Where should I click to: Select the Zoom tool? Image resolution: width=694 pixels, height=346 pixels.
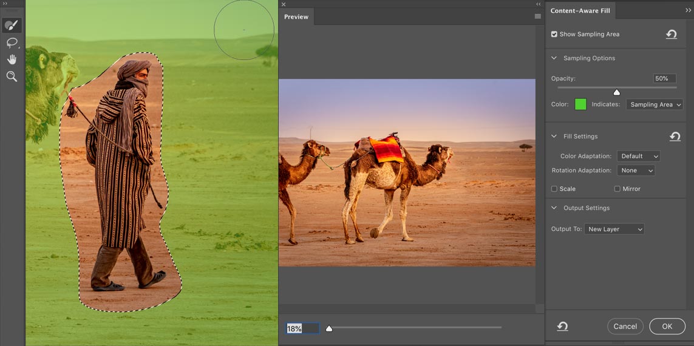[x=12, y=76]
